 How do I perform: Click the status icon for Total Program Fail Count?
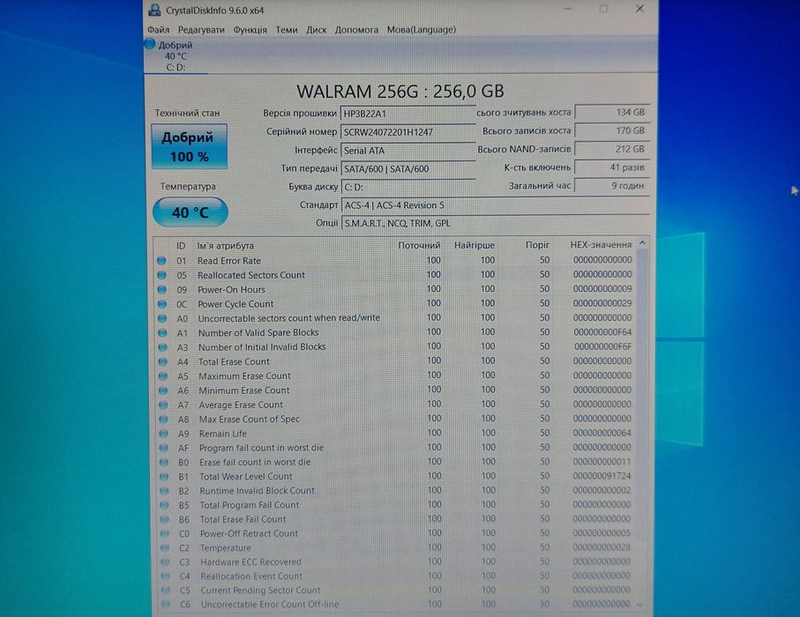pos(164,505)
